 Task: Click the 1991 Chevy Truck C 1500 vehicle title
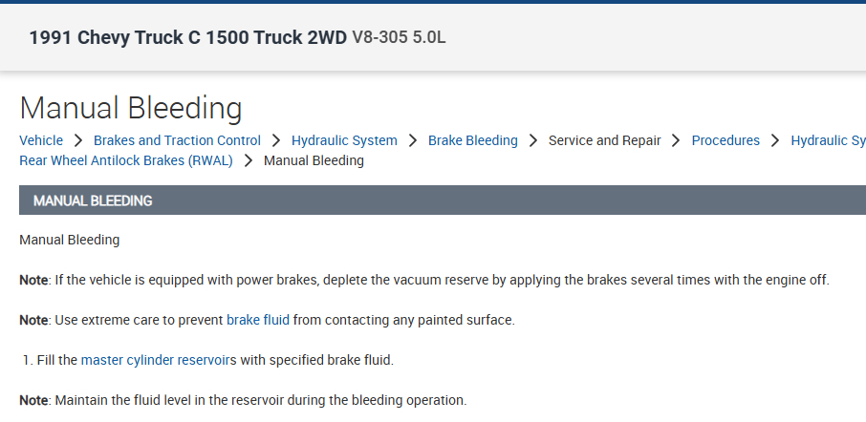(x=188, y=38)
